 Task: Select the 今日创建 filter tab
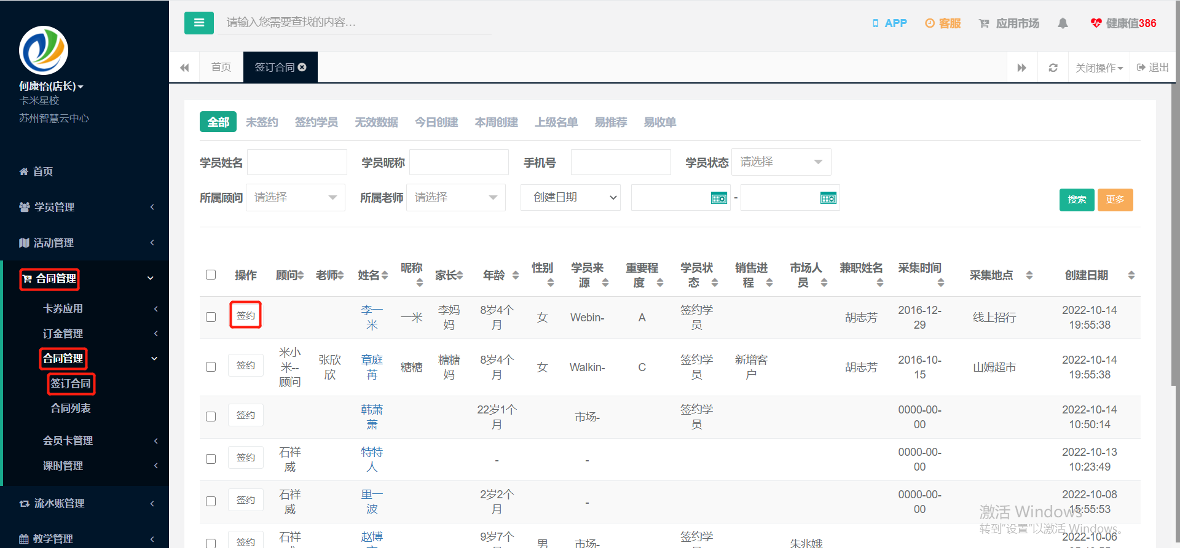436,122
